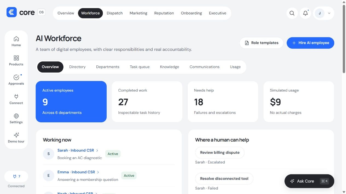Switch to the Task queue tab
The width and height of the screenshot is (346, 194).
point(140,67)
